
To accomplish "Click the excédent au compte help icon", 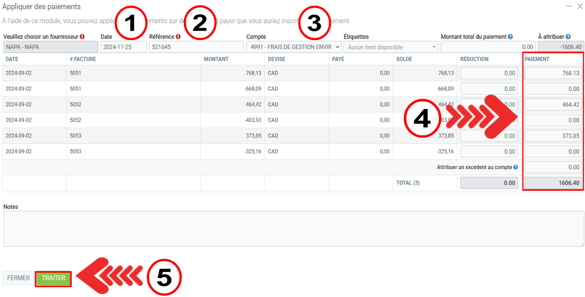I will point(515,167).
